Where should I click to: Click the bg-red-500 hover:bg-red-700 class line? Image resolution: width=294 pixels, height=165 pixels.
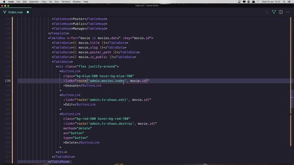(x=97, y=119)
